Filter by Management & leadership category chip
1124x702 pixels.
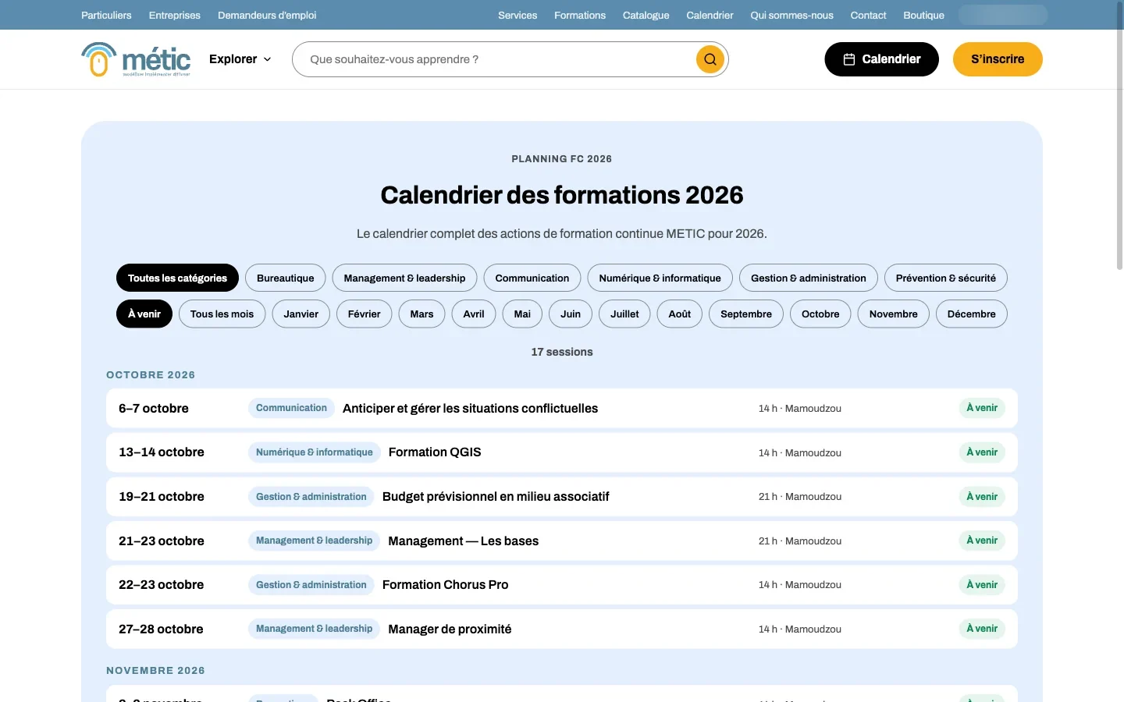click(x=404, y=278)
